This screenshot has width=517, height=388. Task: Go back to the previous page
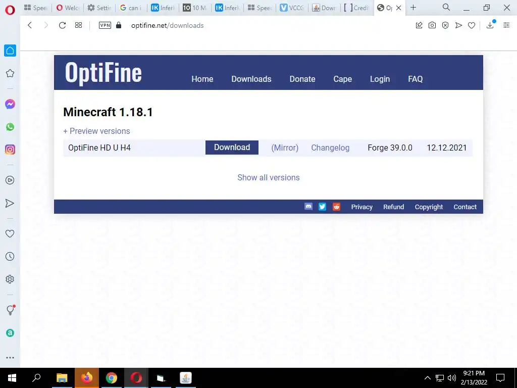click(30, 25)
